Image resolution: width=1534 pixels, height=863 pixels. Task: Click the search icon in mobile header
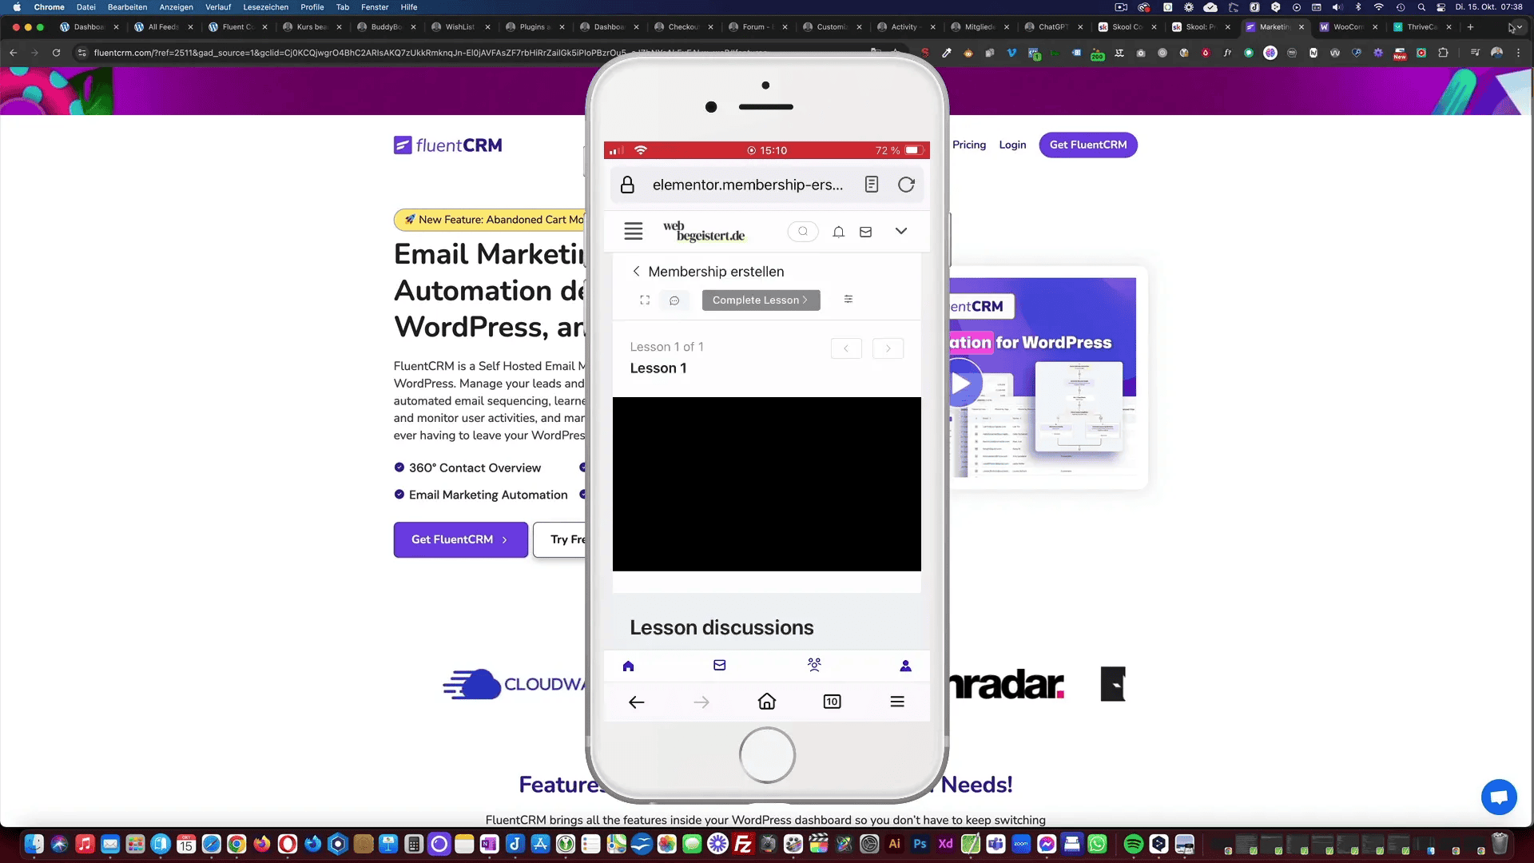[802, 231]
